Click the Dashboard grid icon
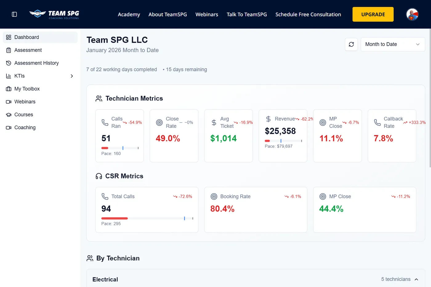 point(9,37)
